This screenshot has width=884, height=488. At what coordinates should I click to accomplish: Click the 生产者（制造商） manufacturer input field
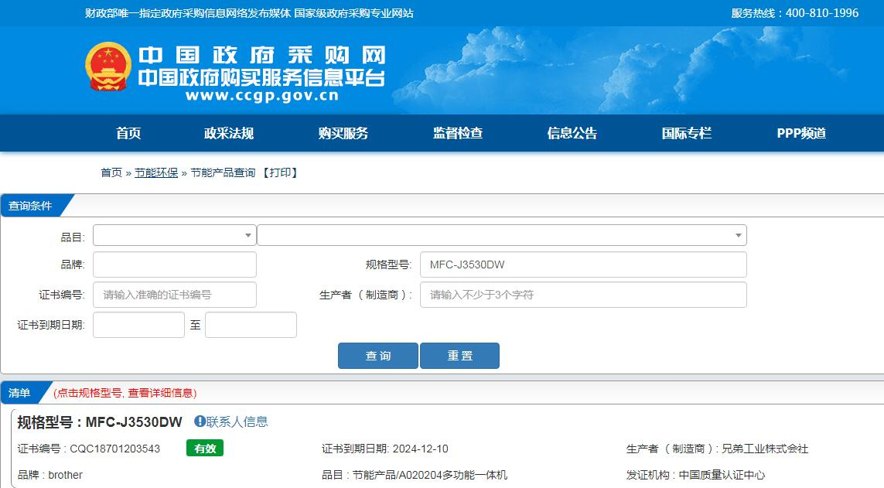click(583, 295)
